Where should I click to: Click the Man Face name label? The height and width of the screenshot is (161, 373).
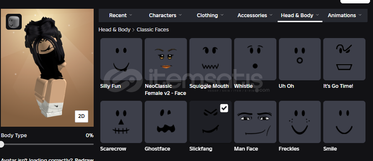246,149
